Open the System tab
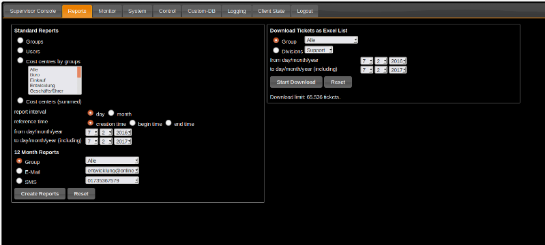This screenshot has height=245, width=545. [x=137, y=11]
